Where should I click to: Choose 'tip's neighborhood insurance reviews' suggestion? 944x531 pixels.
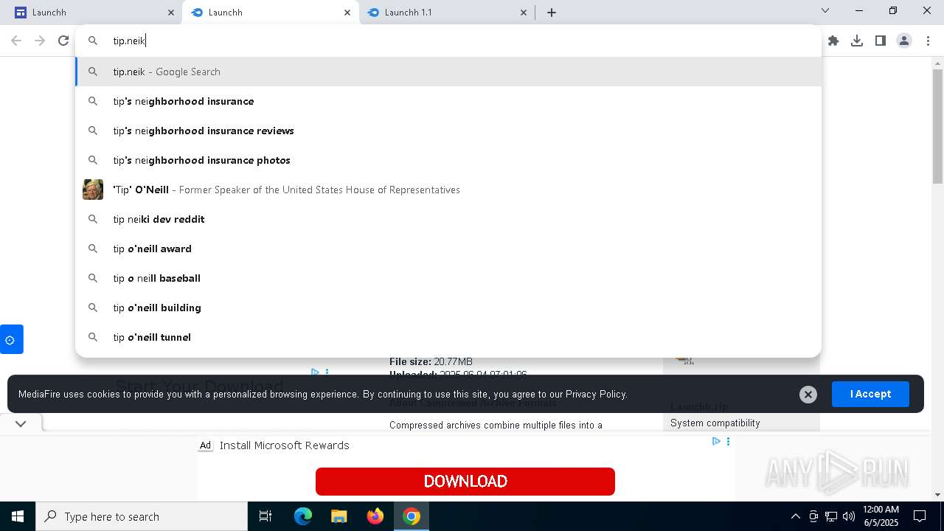pos(448,131)
